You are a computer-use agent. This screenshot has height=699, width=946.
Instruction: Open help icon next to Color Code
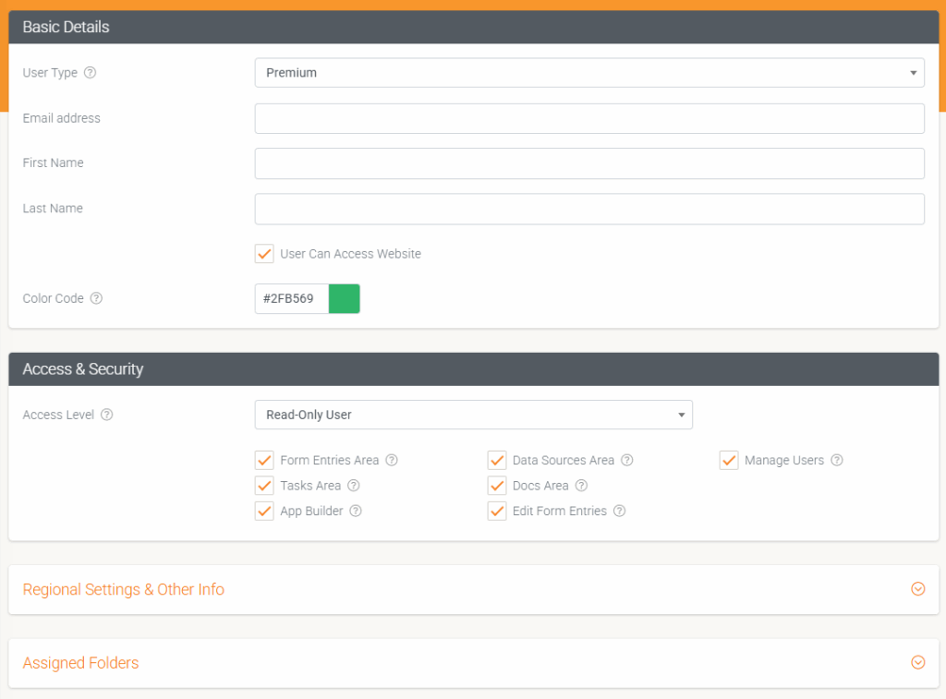(x=96, y=298)
